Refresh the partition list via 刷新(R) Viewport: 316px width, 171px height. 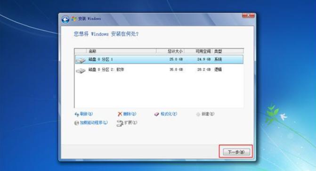tap(86, 114)
